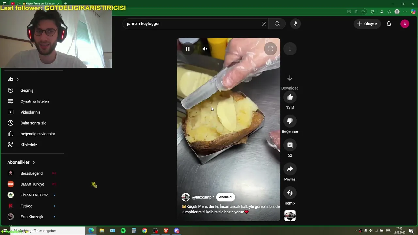Subscribe with the Abone ol button
This screenshot has width=418, height=235.
pyautogui.click(x=226, y=197)
